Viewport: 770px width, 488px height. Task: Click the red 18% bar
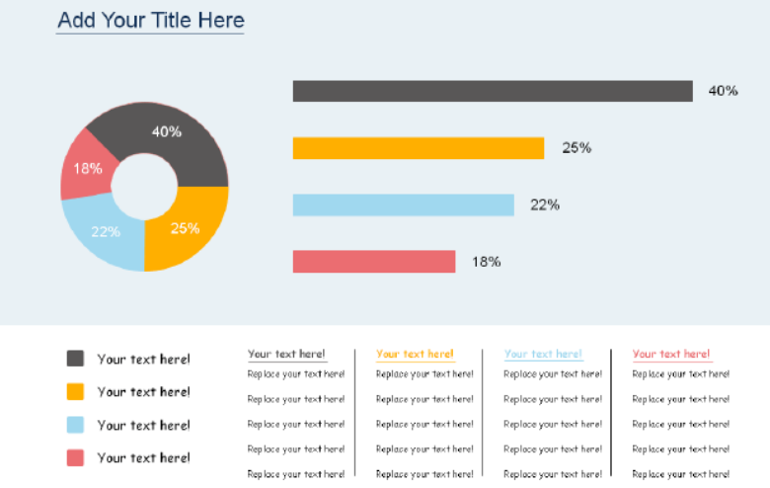click(373, 262)
